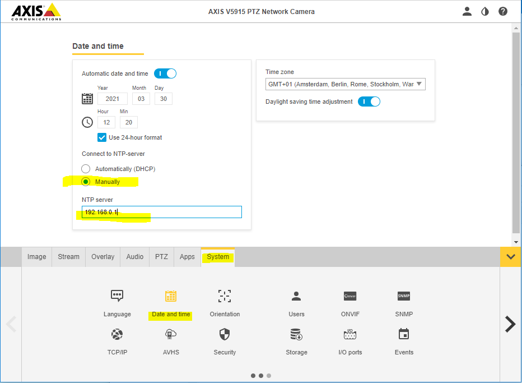
Task: Toggle Daylight saving time adjustment switch
Action: pos(369,101)
